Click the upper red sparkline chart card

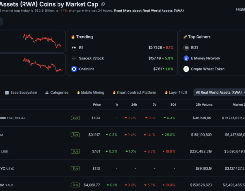tap(33, 41)
